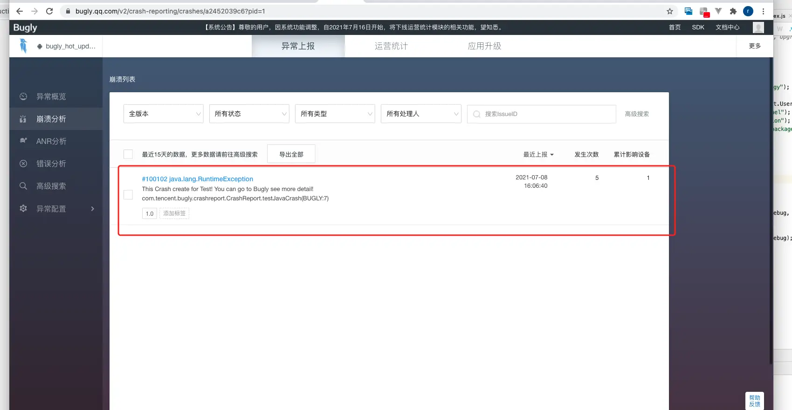This screenshot has width=792, height=410.
Task: Toggle the select-all crashes checkbox
Action: (128, 154)
